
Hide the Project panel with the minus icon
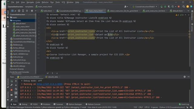[36, 11]
